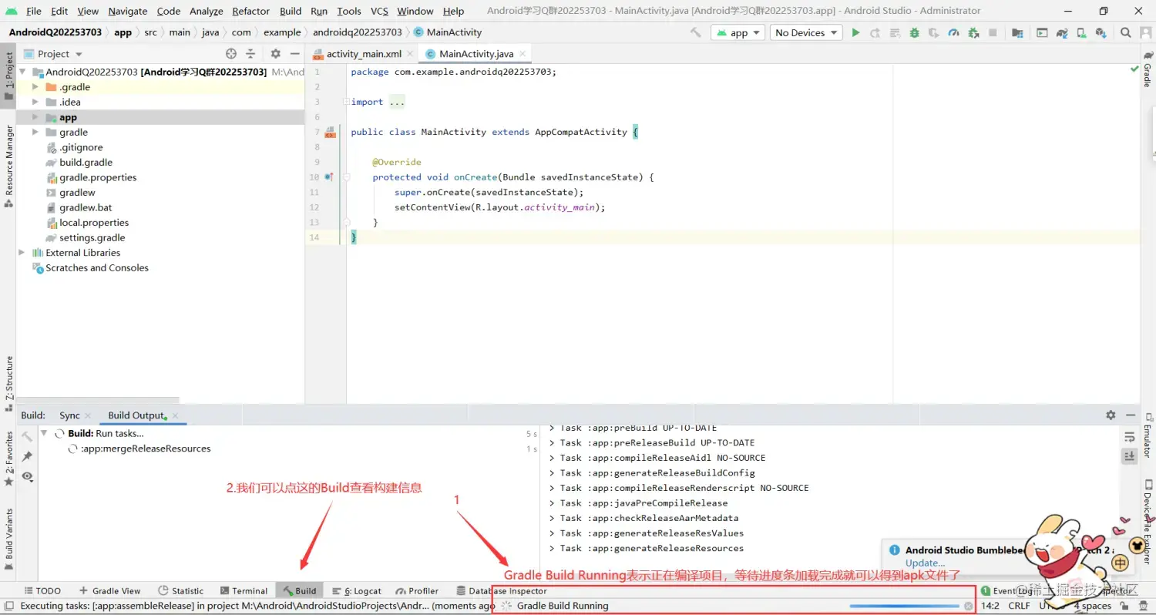Open the Terminal tool window
Image resolution: width=1156 pixels, height=615 pixels.
(x=244, y=591)
